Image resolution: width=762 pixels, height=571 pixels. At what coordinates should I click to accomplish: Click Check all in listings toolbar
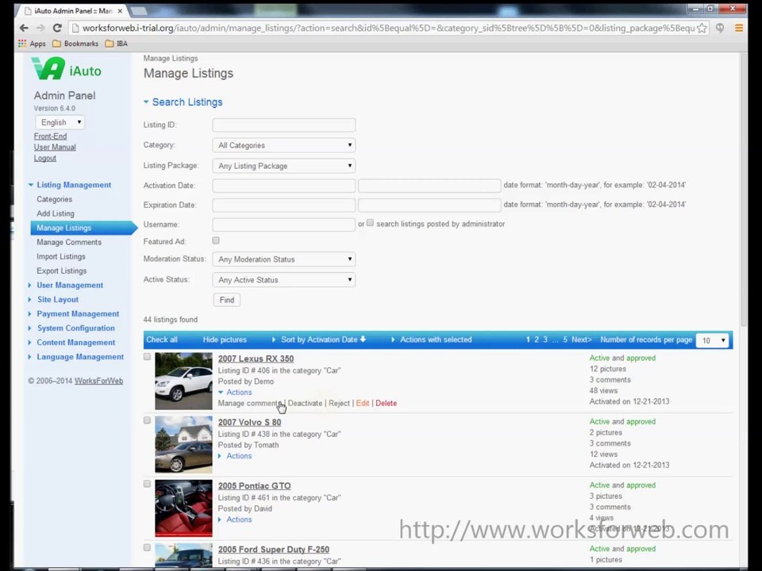click(x=162, y=340)
